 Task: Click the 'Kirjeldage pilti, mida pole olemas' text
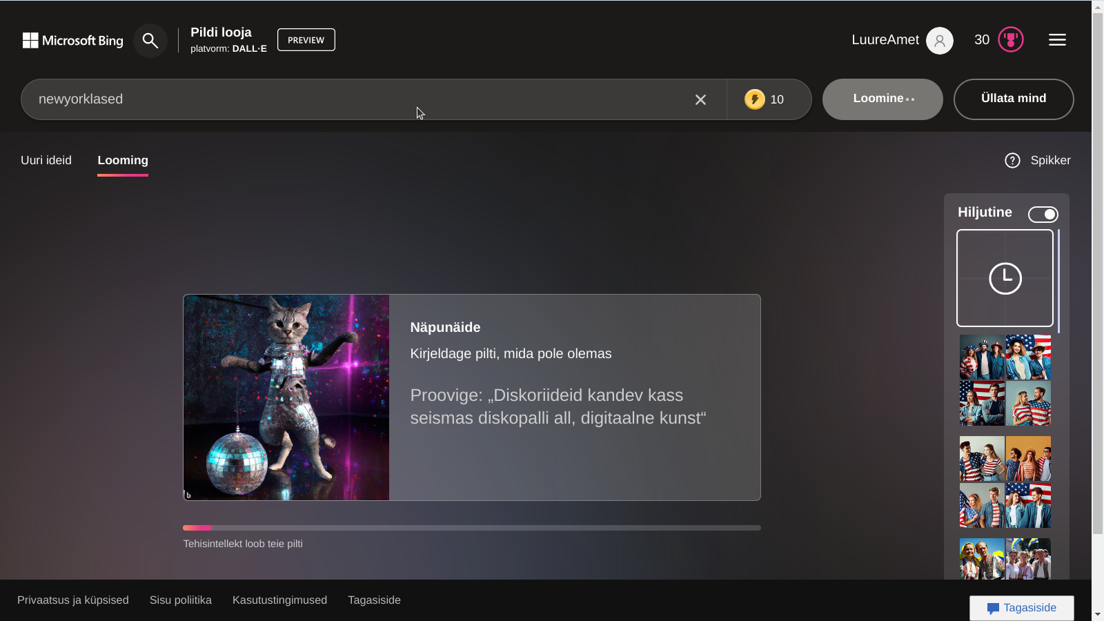(511, 354)
